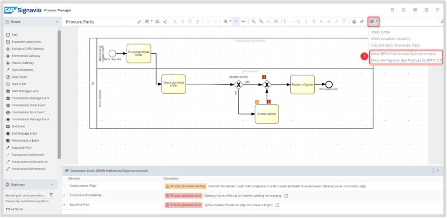Click the Shapes panel scrollbar
Viewport: 447px width, 218px height.
coord(59,94)
